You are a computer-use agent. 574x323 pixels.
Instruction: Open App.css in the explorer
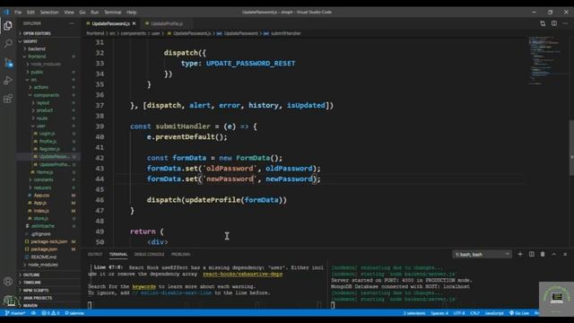coord(41,196)
